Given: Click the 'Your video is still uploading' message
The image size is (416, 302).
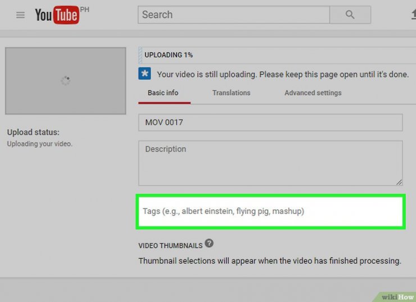Looking at the screenshot, I should click(x=282, y=74).
